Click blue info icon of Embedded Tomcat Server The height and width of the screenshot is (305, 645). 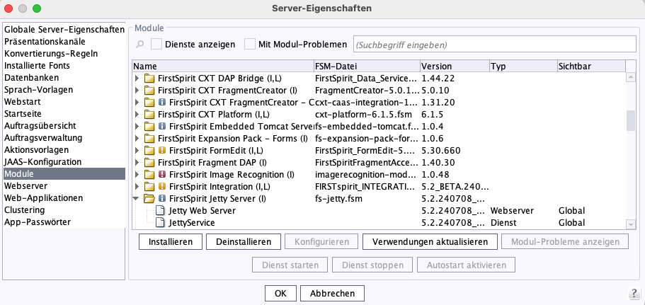pyautogui.click(x=161, y=126)
